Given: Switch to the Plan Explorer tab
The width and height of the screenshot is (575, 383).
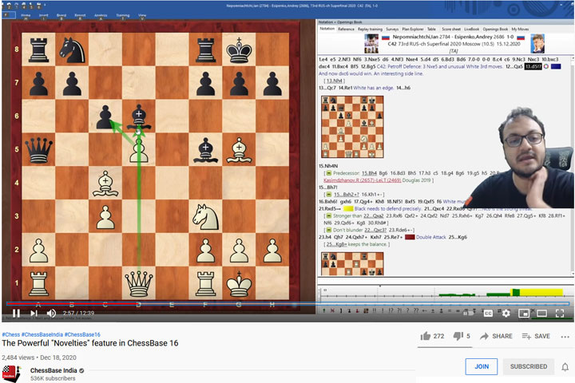Looking at the screenshot, I should [x=413, y=29].
